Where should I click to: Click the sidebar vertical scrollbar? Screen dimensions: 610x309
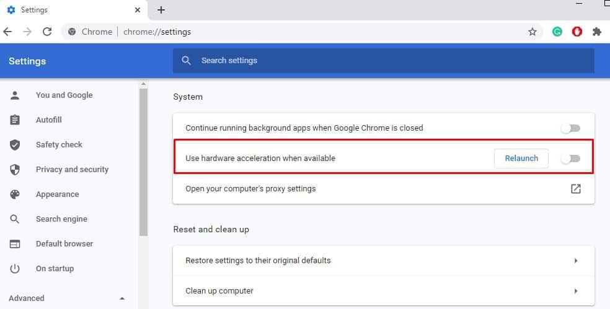[x=143, y=161]
